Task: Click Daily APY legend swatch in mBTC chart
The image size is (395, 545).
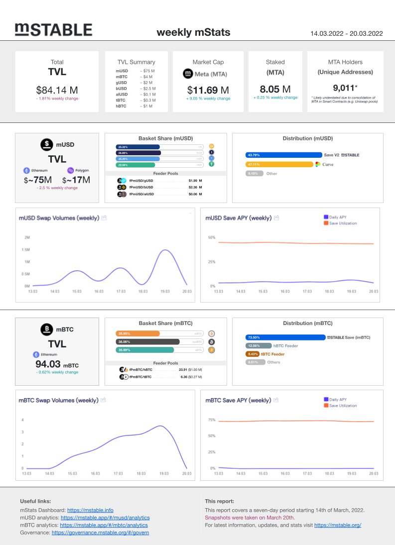Action: (x=326, y=399)
